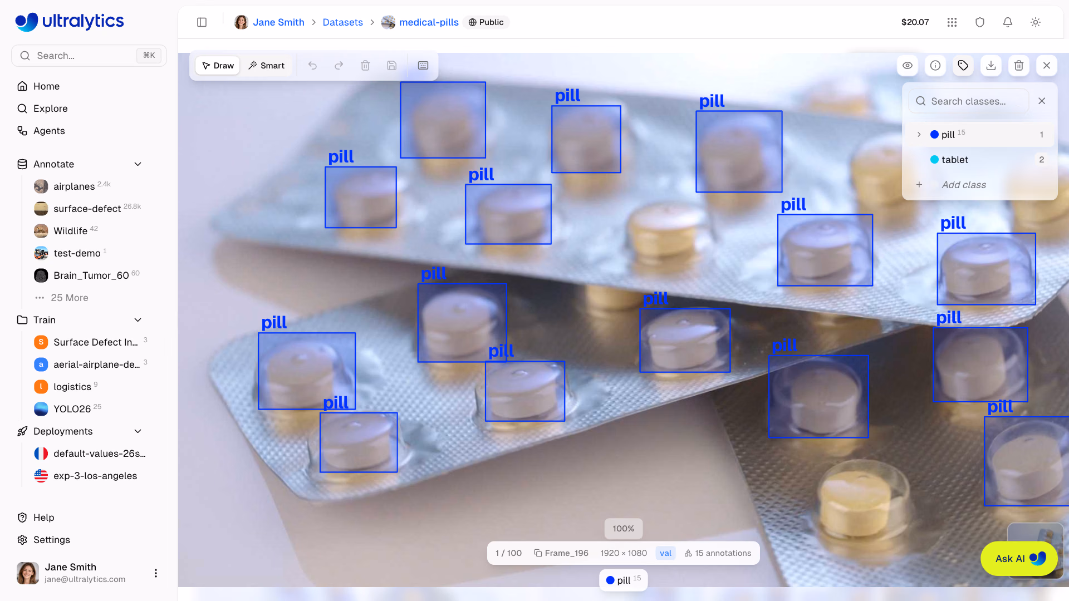Open medical-pills breadcrumb link

[429, 22]
